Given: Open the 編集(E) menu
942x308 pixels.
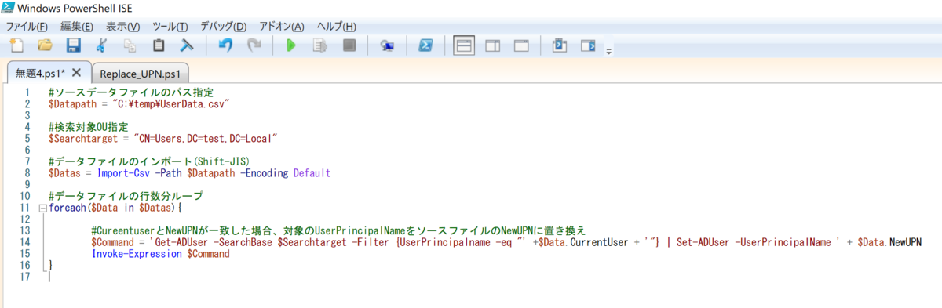Looking at the screenshot, I should (77, 27).
